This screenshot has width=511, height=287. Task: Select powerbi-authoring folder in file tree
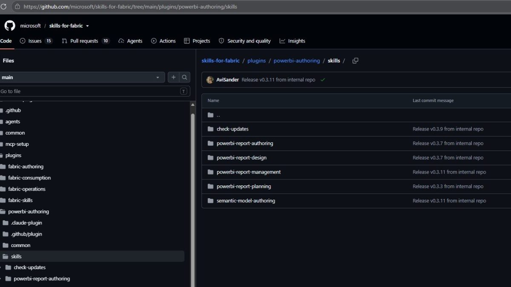pyautogui.click(x=29, y=211)
